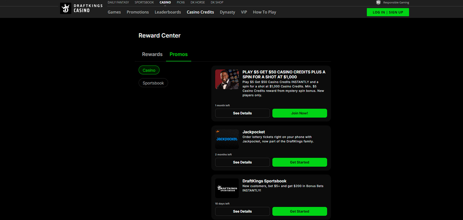This screenshot has width=463, height=220.
Task: Click the '1 month left' label
Action: tap(222, 105)
